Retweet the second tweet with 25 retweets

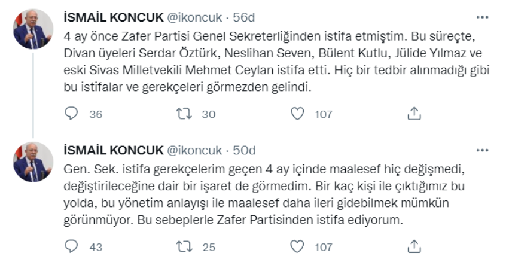click(186, 246)
